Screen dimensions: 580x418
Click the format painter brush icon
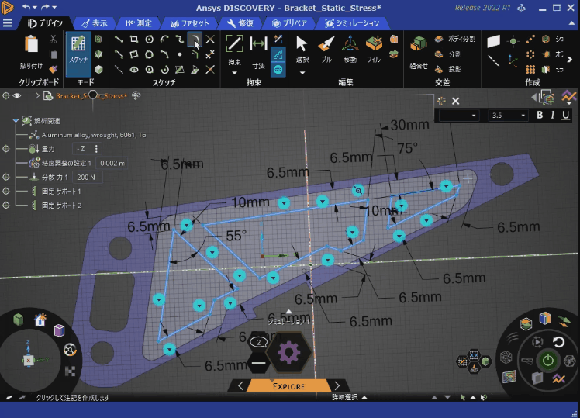(53, 69)
